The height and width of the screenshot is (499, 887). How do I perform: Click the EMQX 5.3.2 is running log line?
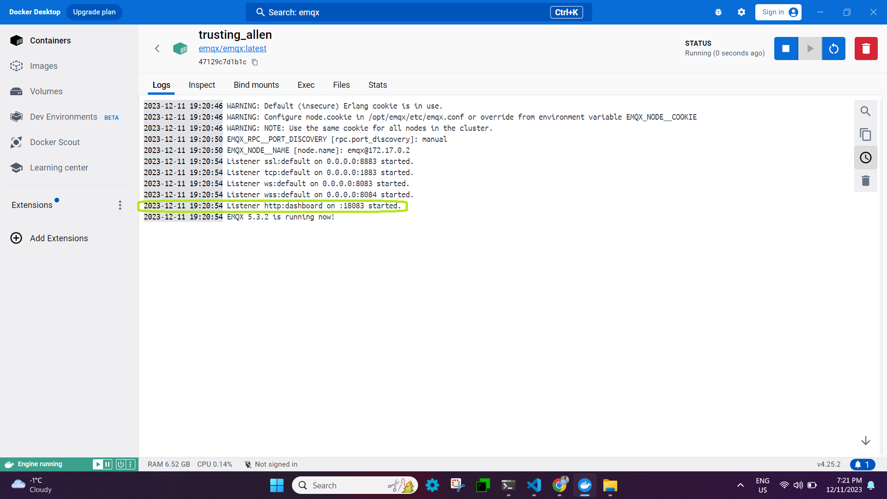coord(239,217)
